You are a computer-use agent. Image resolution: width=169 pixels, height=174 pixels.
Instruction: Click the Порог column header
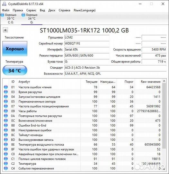126,82
